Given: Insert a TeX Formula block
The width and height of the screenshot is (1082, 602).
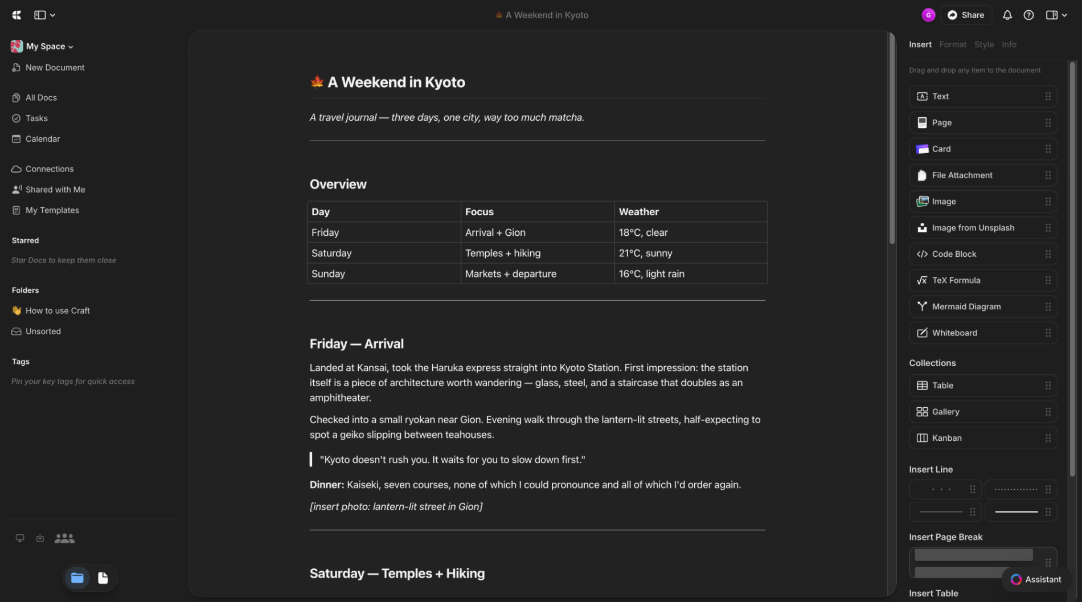Looking at the screenshot, I should click(983, 280).
